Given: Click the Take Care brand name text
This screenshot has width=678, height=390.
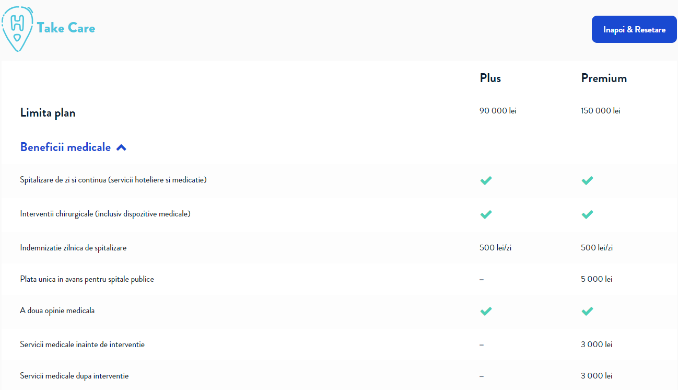Looking at the screenshot, I should 66,28.
